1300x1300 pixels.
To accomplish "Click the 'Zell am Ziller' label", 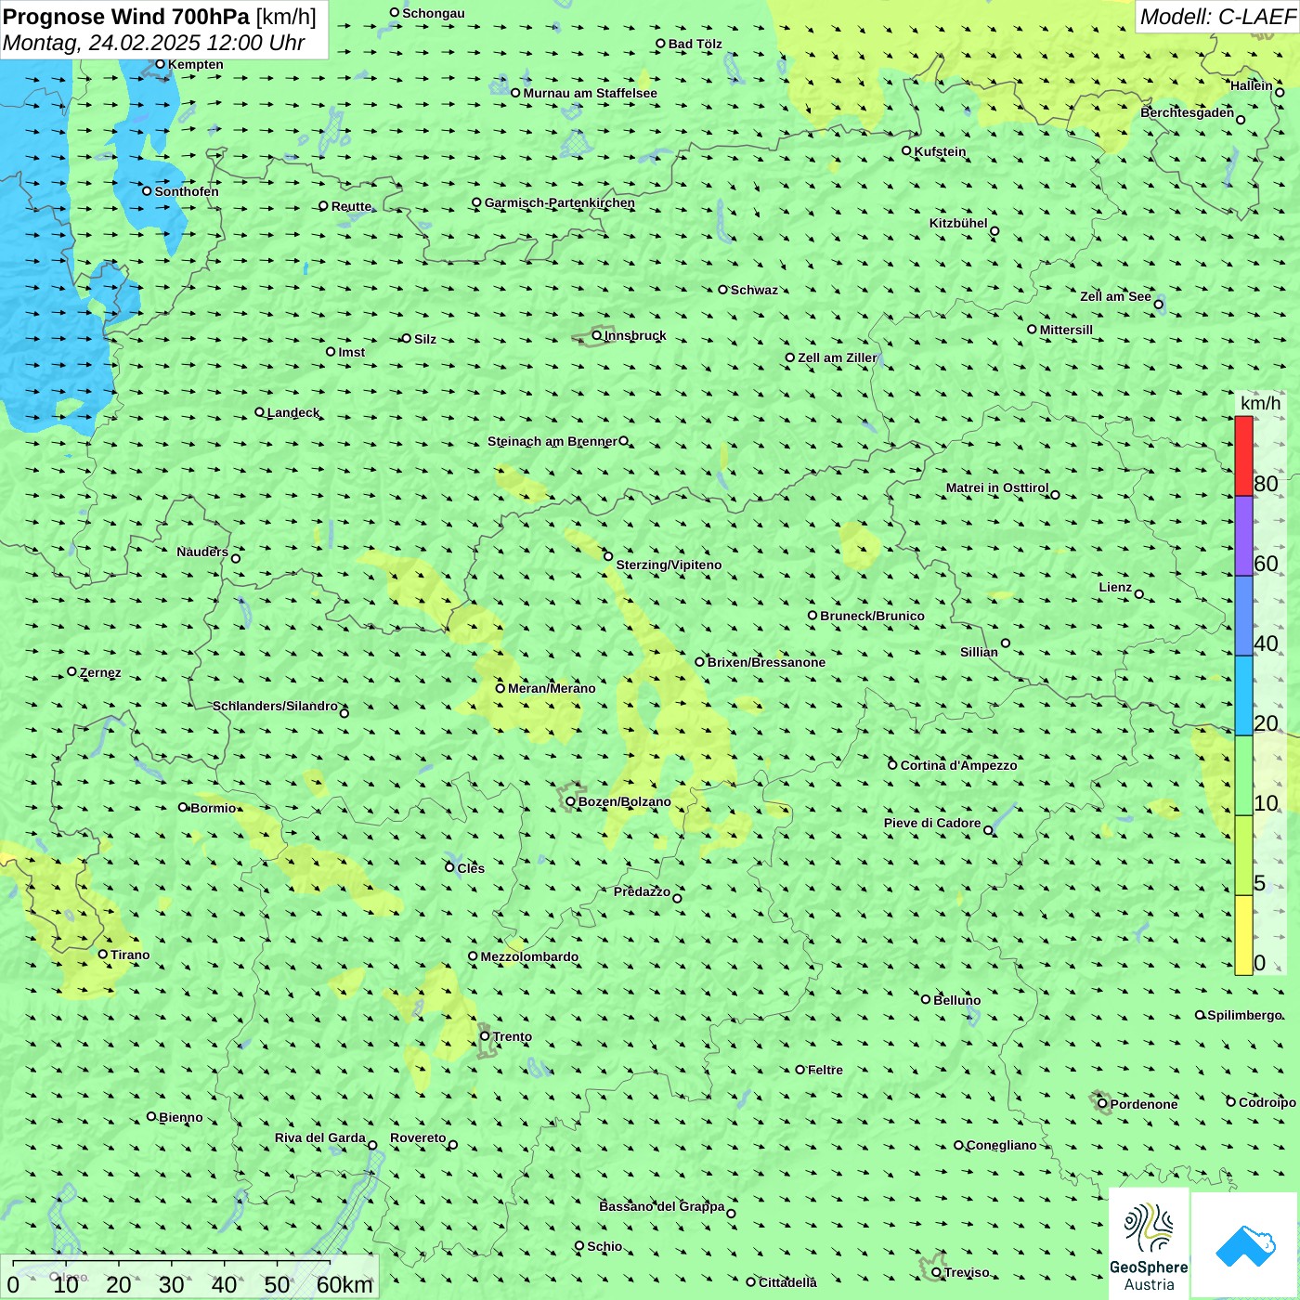I will coord(838,357).
